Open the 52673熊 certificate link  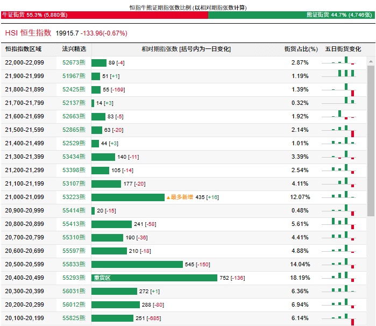[x=74, y=63]
